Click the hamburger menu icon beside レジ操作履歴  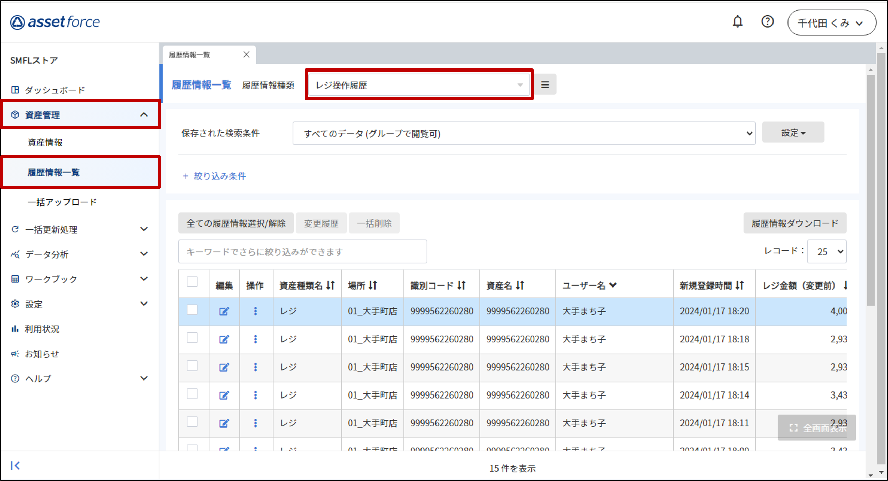tap(545, 84)
